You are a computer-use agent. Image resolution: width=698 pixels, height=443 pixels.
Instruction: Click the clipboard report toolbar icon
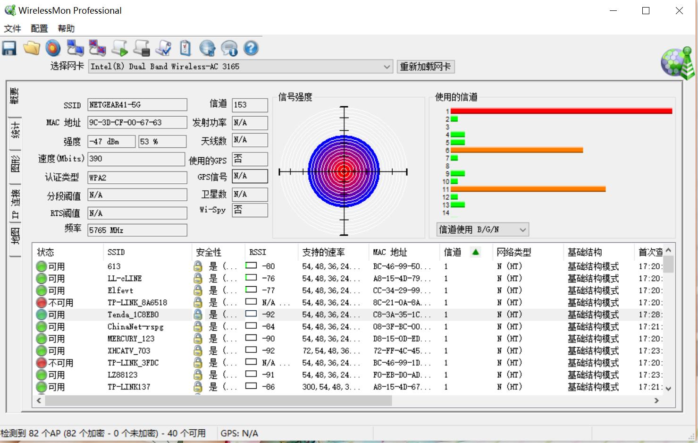tap(185, 48)
